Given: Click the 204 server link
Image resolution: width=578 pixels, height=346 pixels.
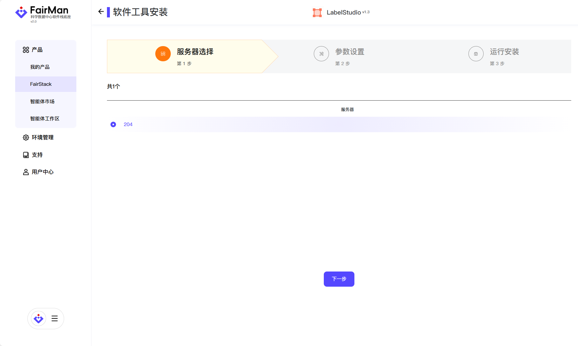Looking at the screenshot, I should (128, 124).
